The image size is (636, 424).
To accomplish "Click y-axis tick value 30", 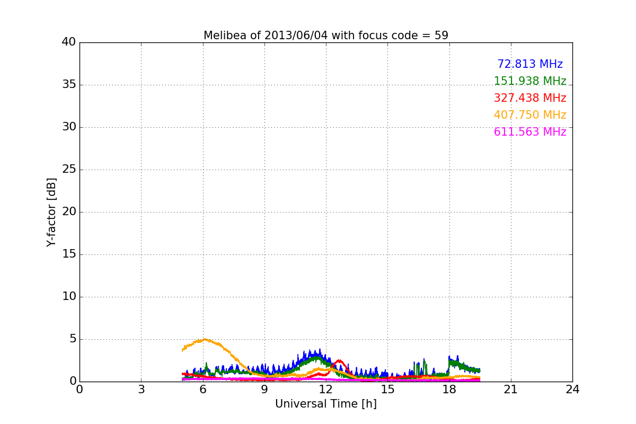I will pyautogui.click(x=69, y=127).
